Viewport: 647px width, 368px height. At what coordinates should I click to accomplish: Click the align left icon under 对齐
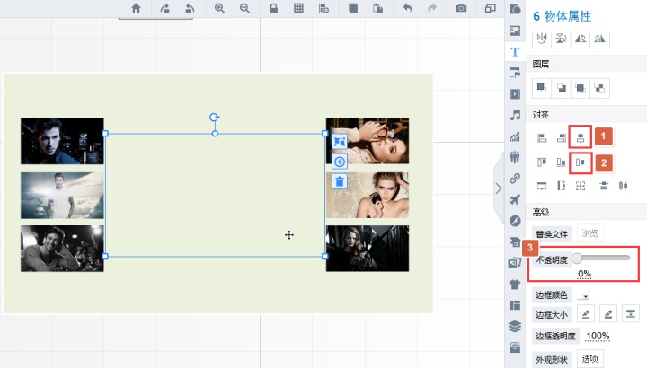click(x=542, y=138)
